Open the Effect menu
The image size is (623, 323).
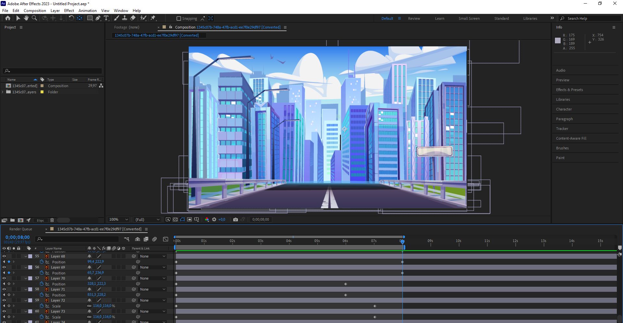tap(69, 10)
